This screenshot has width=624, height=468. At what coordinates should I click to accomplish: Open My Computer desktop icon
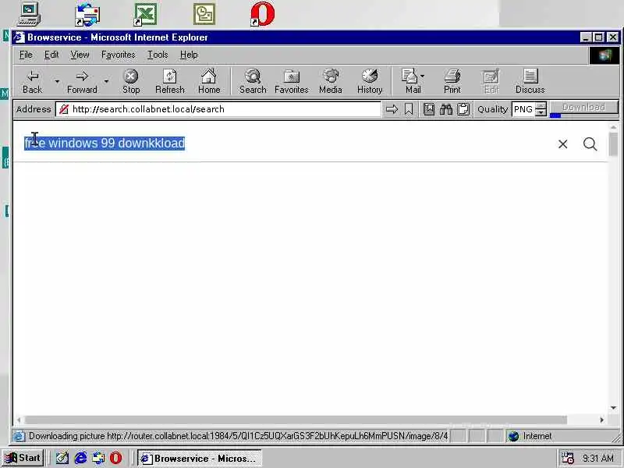pyautogui.click(x=29, y=14)
